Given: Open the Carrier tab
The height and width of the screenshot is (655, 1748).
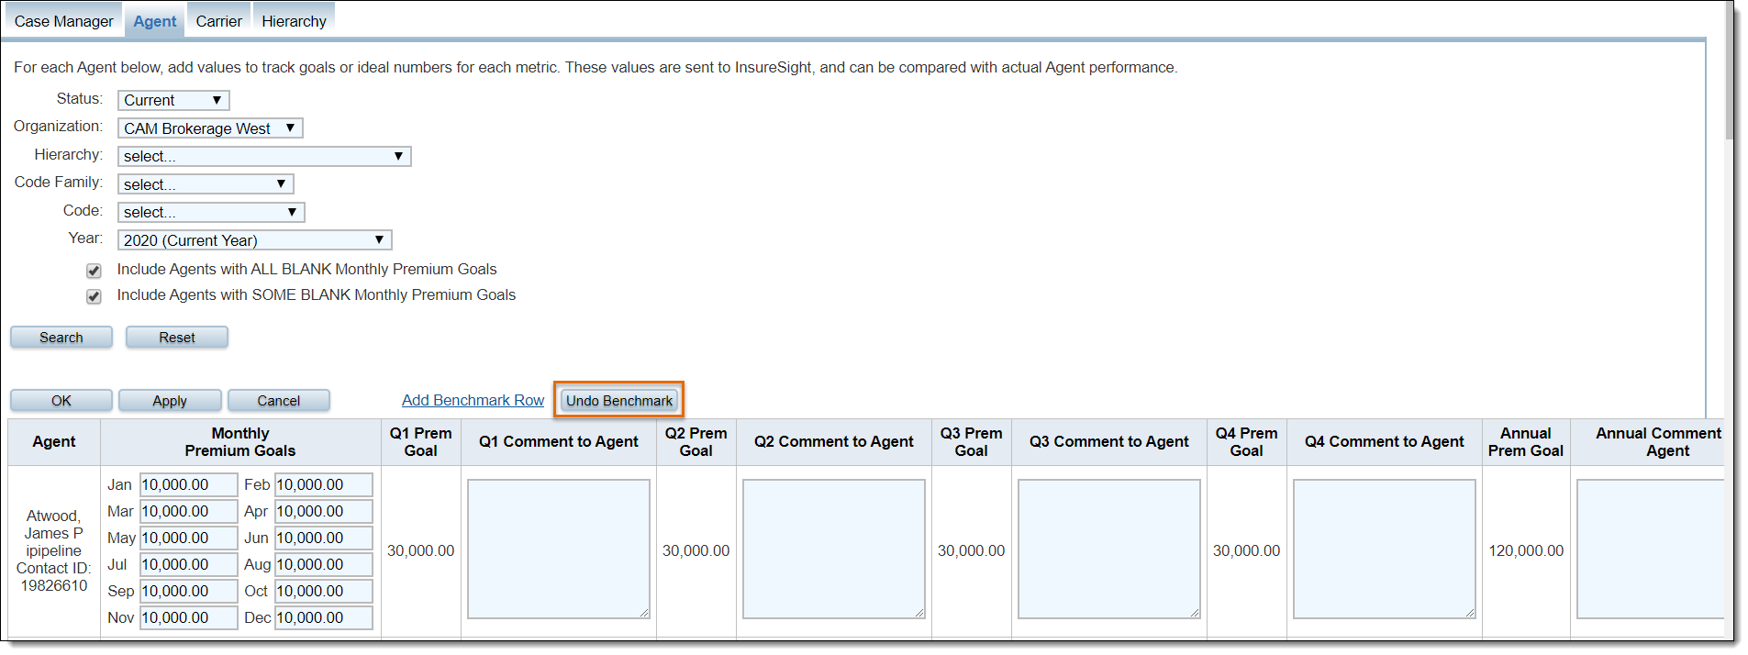Looking at the screenshot, I should (x=218, y=21).
